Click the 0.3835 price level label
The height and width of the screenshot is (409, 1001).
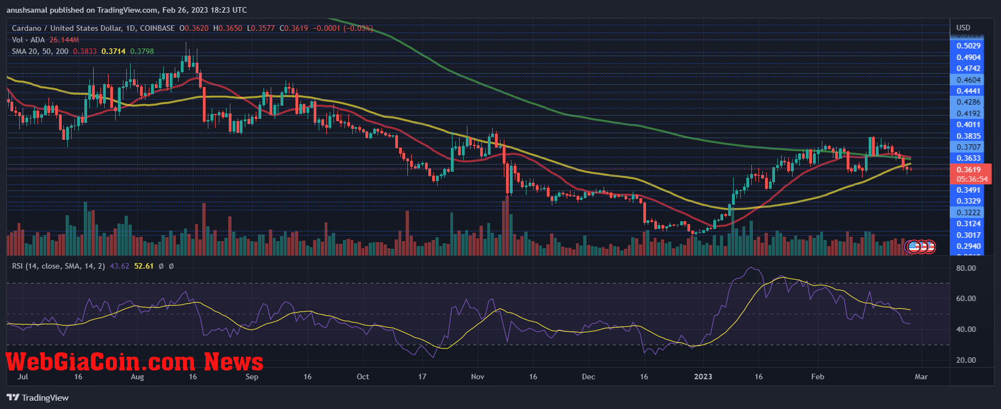click(x=968, y=136)
